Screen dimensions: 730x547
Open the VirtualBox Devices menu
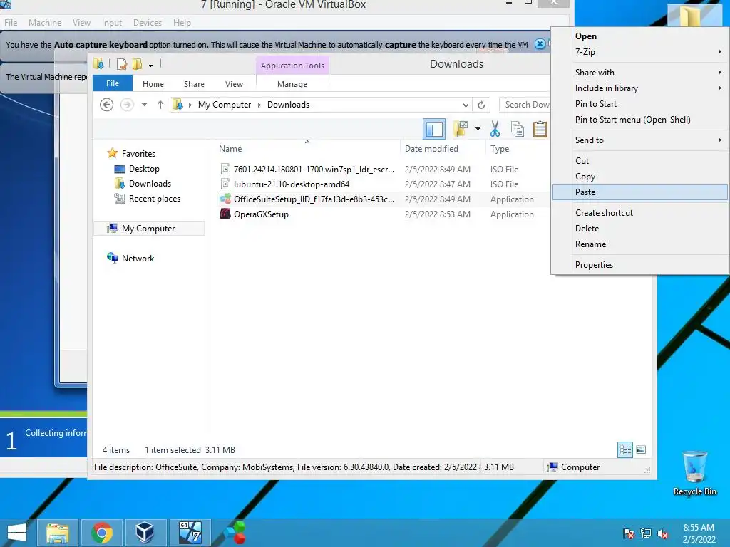coord(147,22)
